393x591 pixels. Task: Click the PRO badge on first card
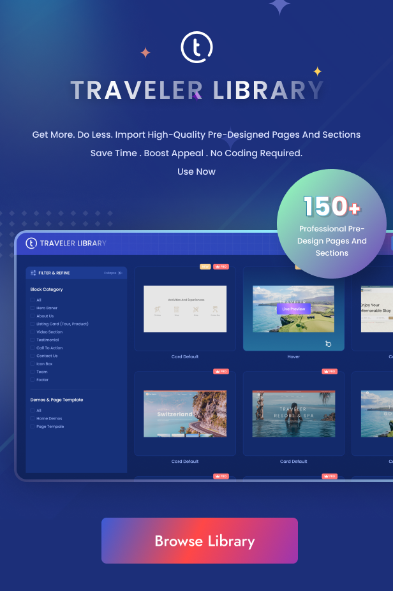pyautogui.click(x=221, y=266)
